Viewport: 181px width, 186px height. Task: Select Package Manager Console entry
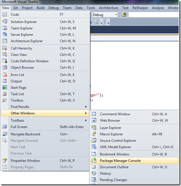[135, 161]
